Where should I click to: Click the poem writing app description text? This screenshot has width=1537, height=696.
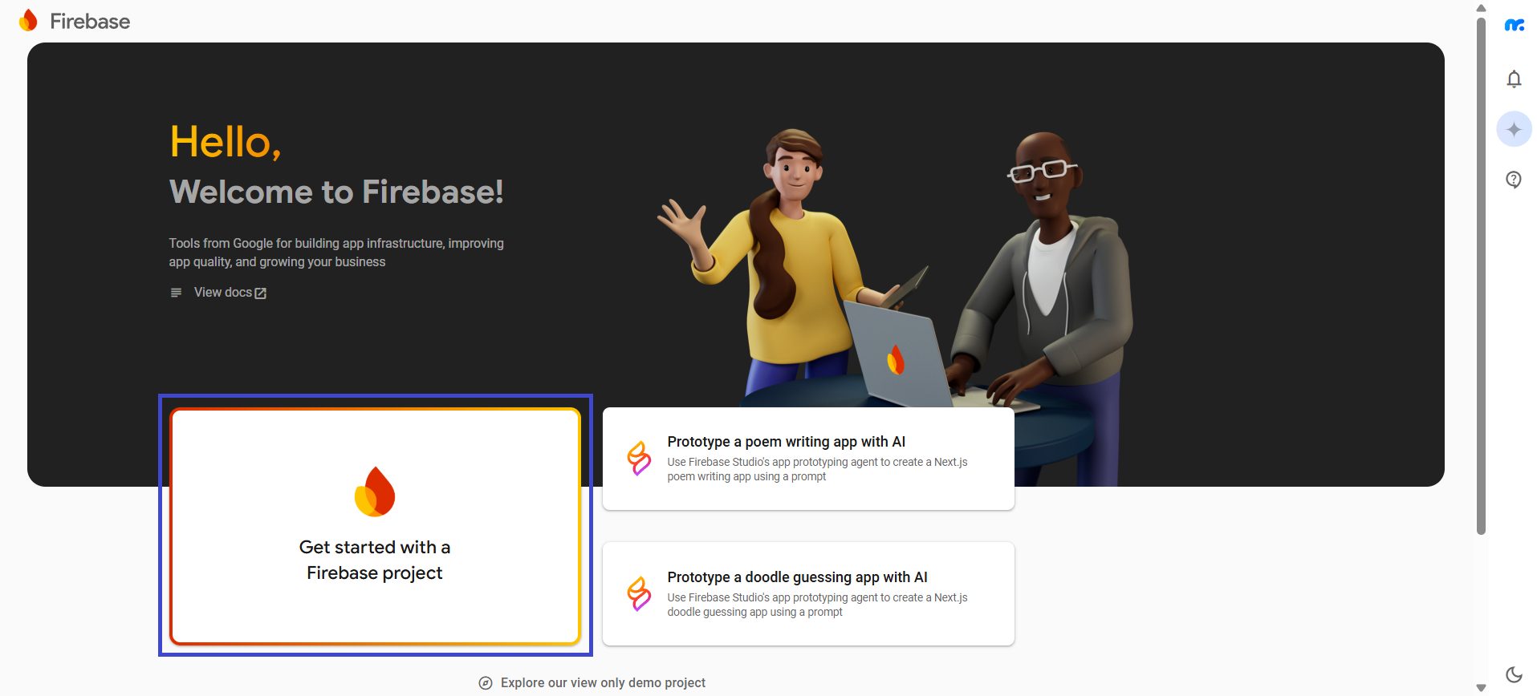[817, 469]
